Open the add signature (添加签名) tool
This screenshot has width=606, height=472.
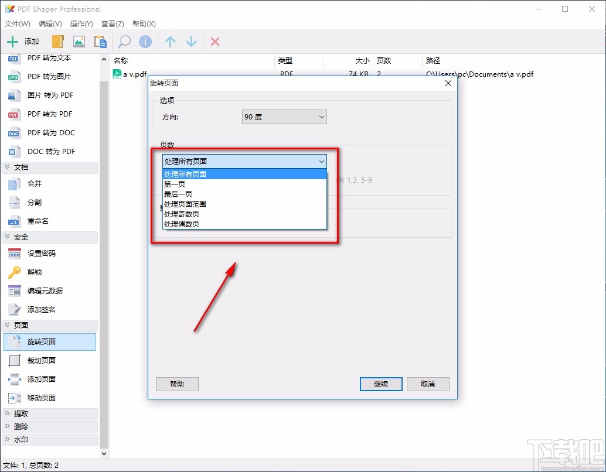[49, 309]
